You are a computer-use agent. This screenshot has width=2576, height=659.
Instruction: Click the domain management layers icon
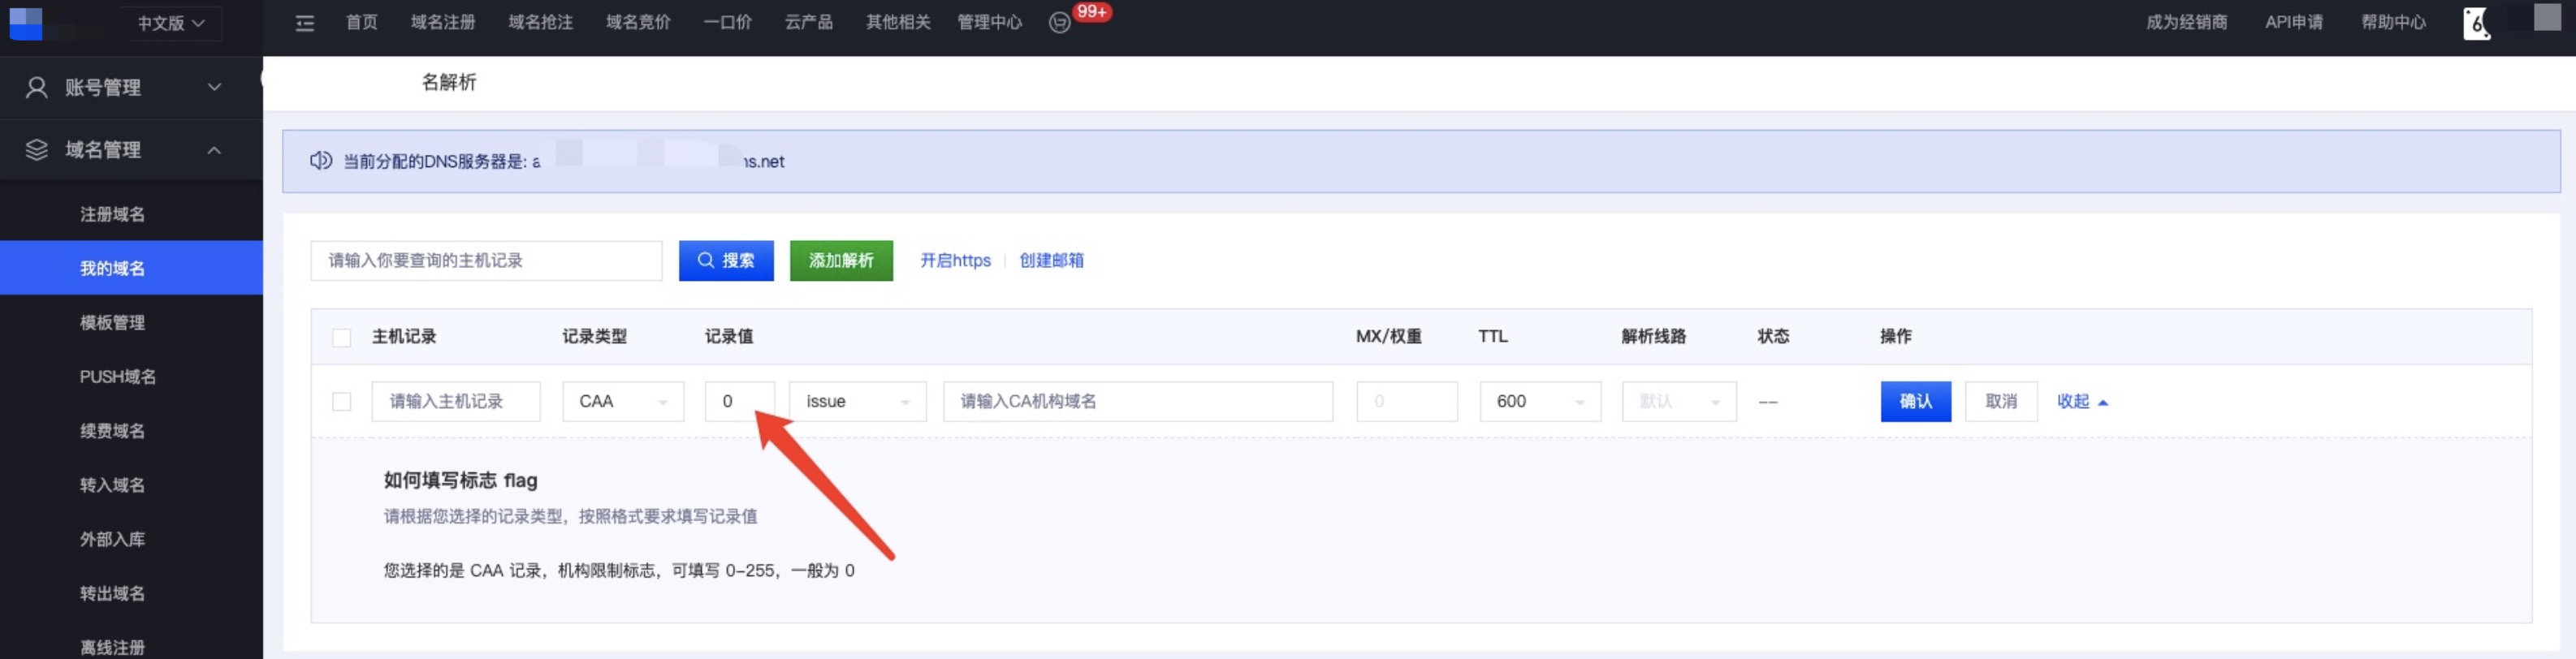tap(37, 150)
